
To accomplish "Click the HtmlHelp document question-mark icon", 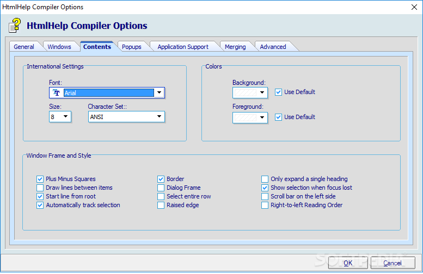I will pos(15,26).
